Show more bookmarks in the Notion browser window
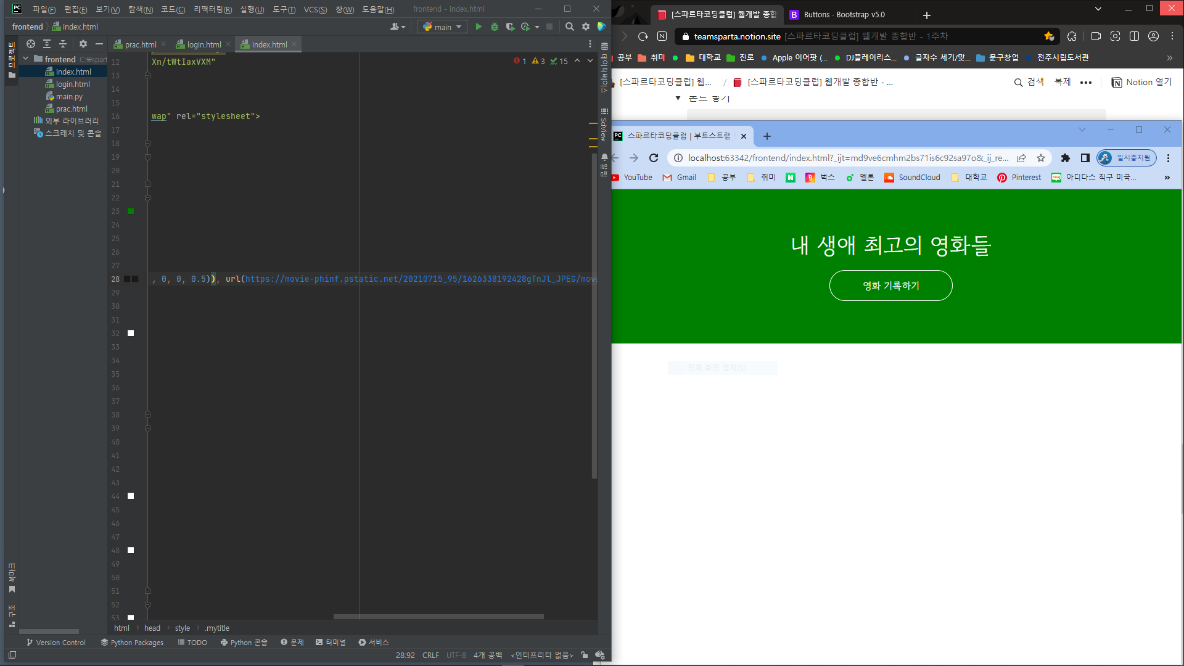 click(x=1170, y=57)
